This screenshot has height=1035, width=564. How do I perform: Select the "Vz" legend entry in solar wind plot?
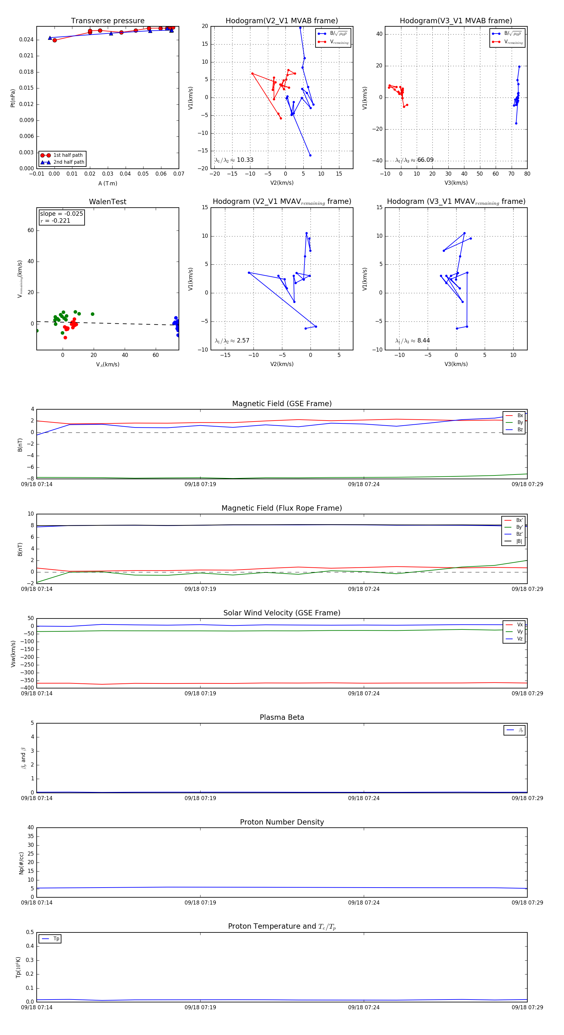tap(514, 639)
